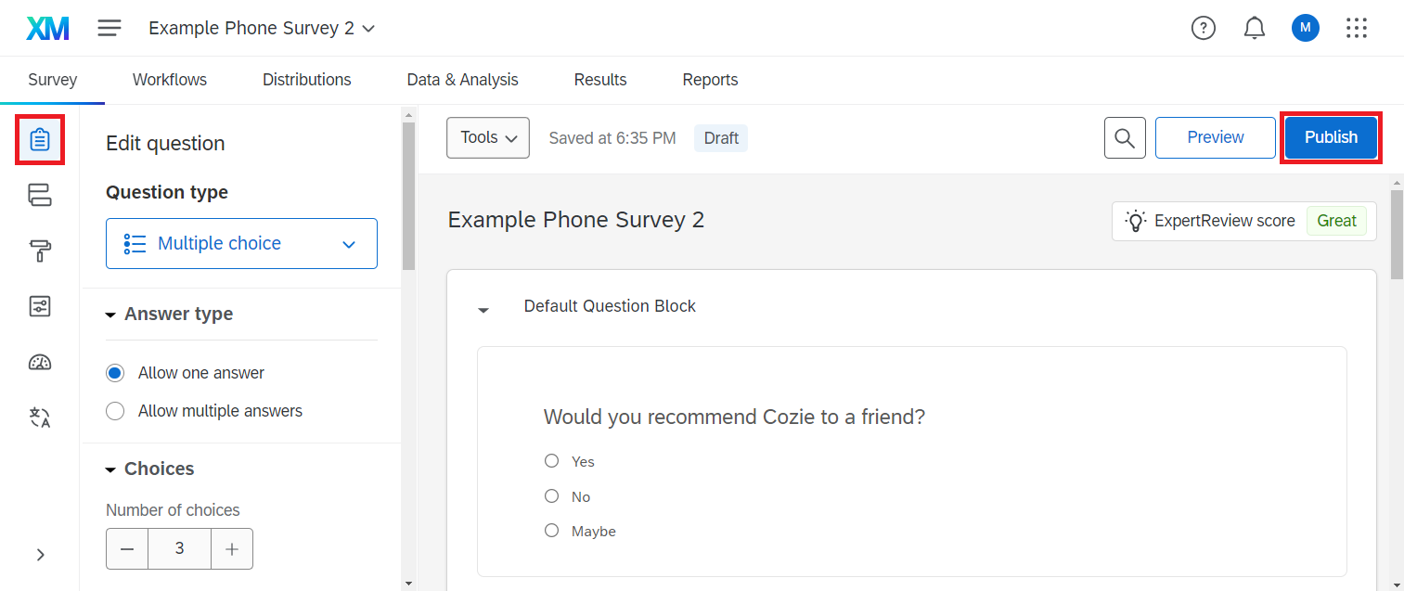Open the Help question mark icon
Screen dimensions: 1404x591
pos(1203,28)
